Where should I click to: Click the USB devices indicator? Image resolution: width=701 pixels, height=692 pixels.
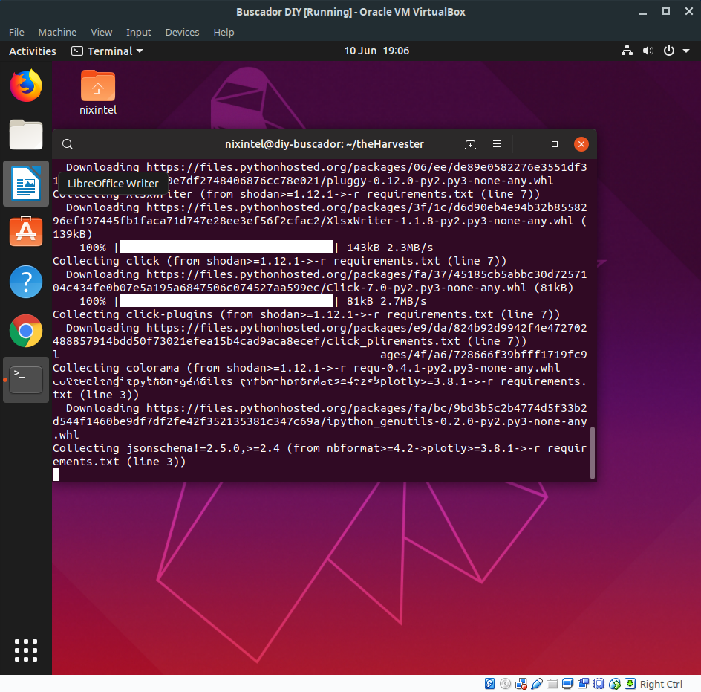[x=537, y=684]
